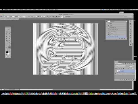Toggle lock all in Layers panel

123,68
